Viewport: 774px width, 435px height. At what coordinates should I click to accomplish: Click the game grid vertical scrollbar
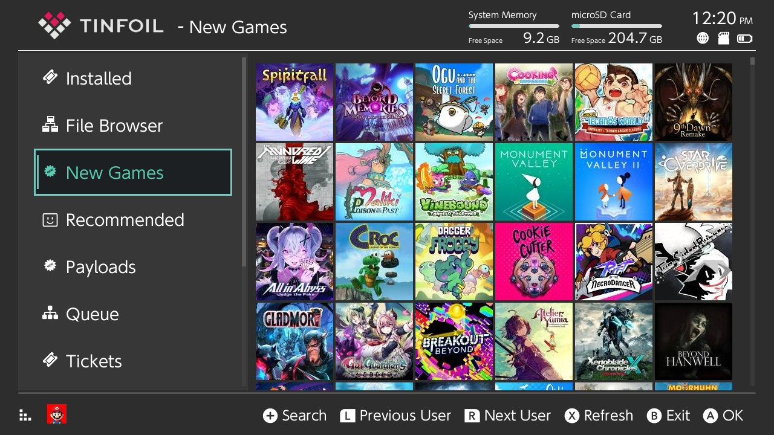752,221
